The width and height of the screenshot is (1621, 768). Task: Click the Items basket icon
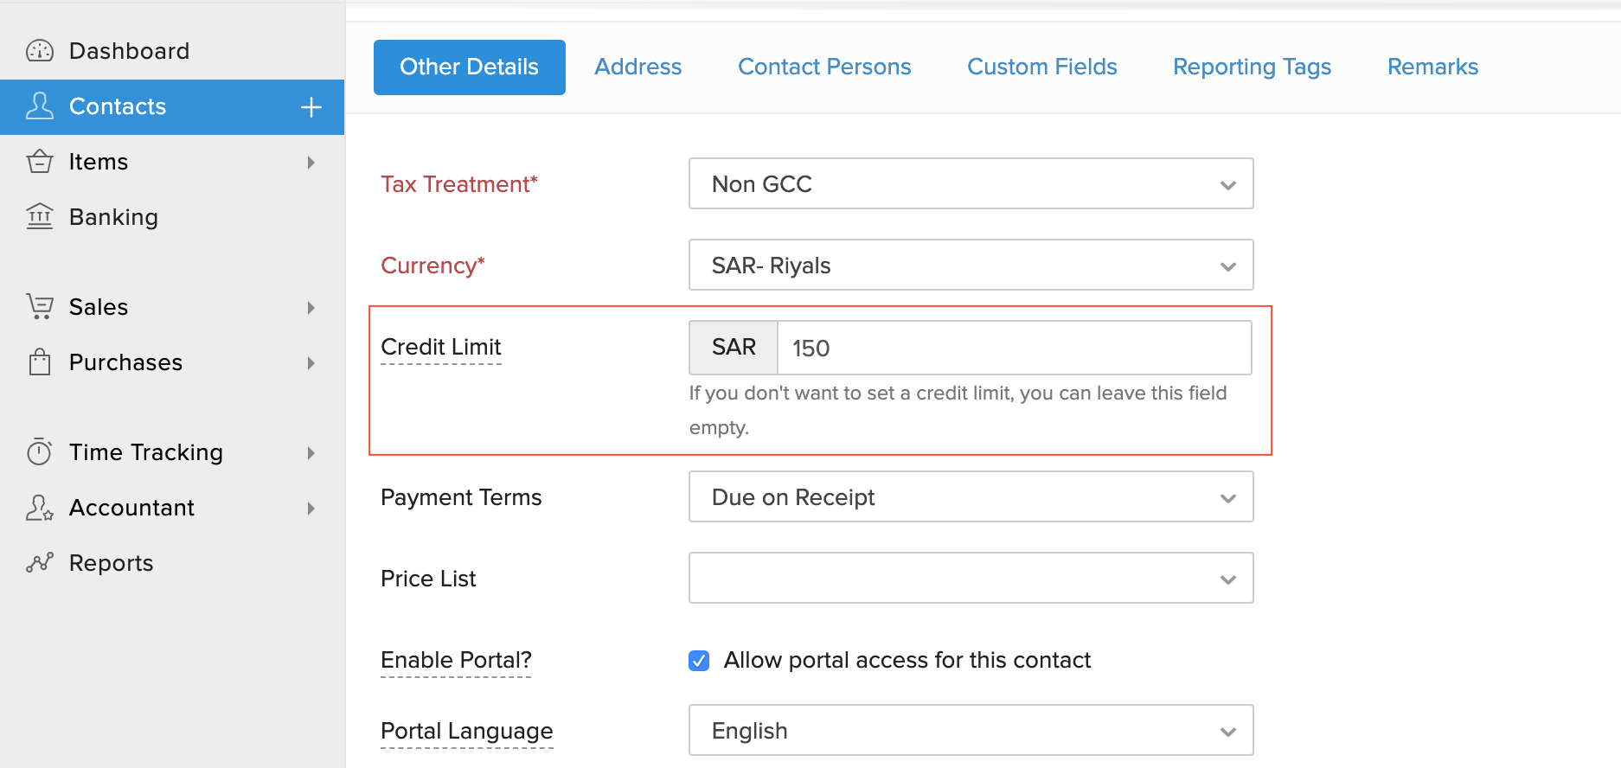40,162
